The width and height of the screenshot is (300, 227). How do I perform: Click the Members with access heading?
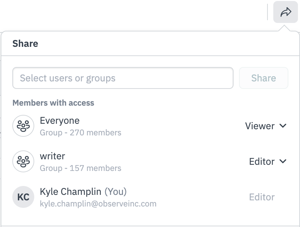click(53, 103)
